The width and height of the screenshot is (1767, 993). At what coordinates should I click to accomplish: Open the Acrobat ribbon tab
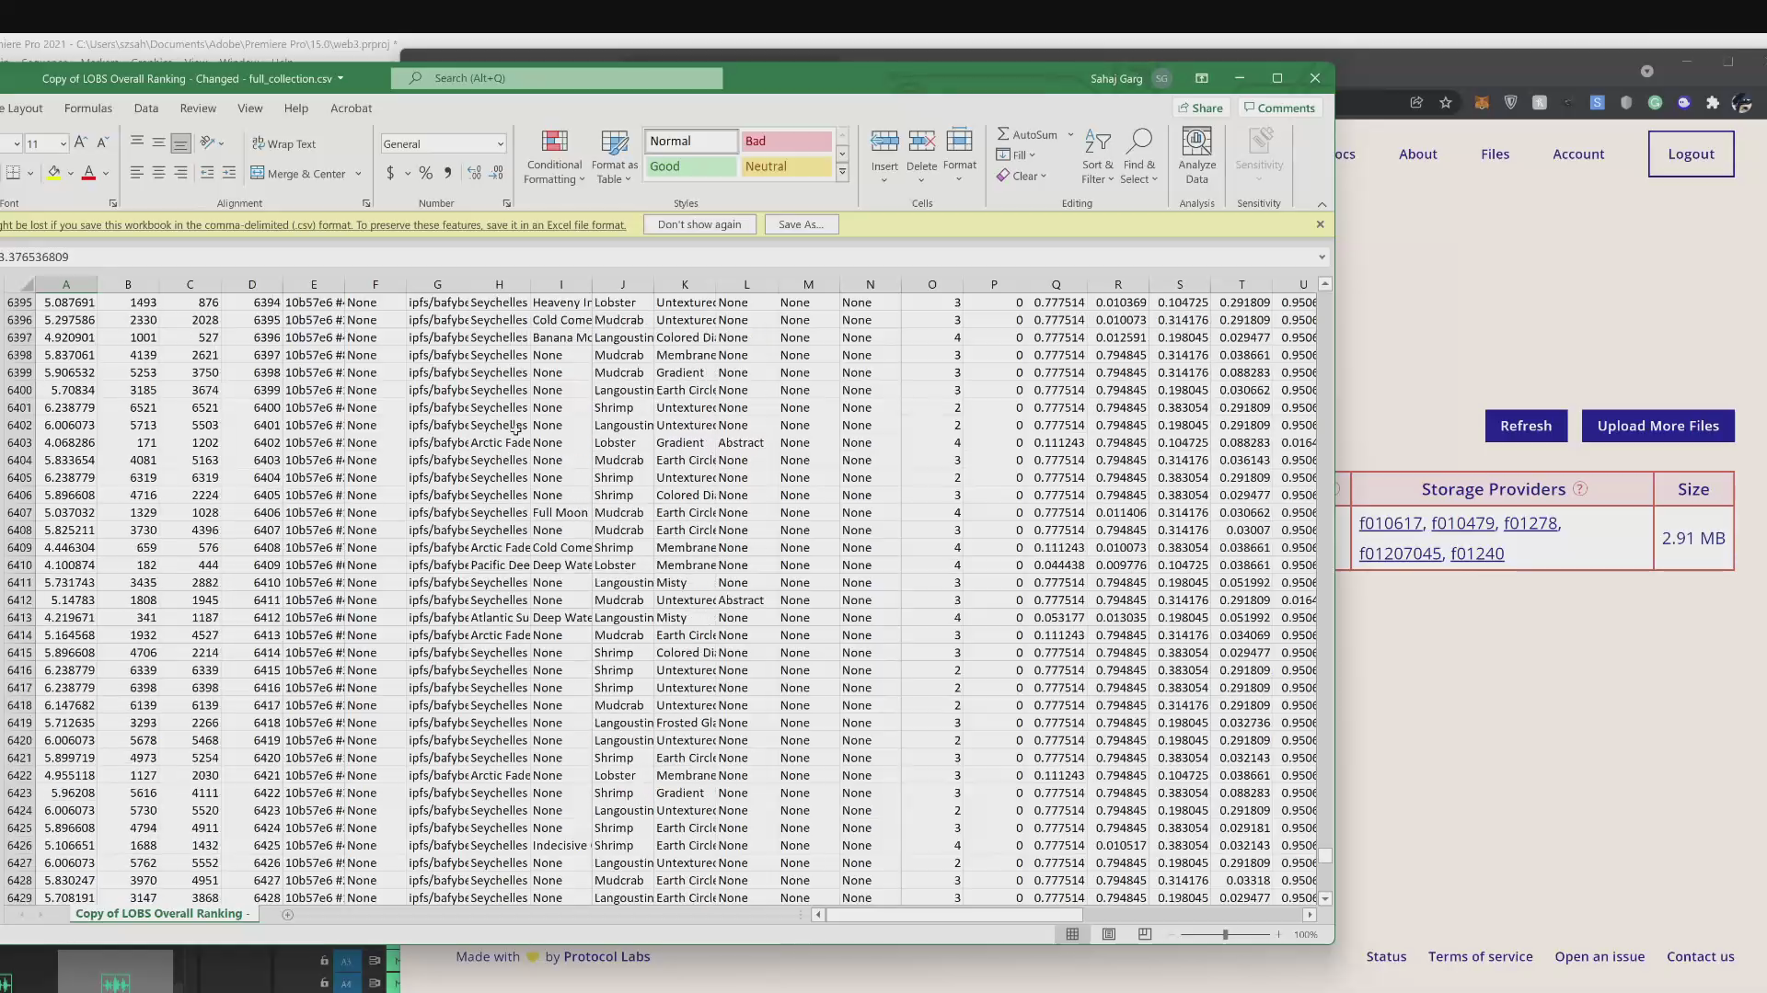pos(351,108)
